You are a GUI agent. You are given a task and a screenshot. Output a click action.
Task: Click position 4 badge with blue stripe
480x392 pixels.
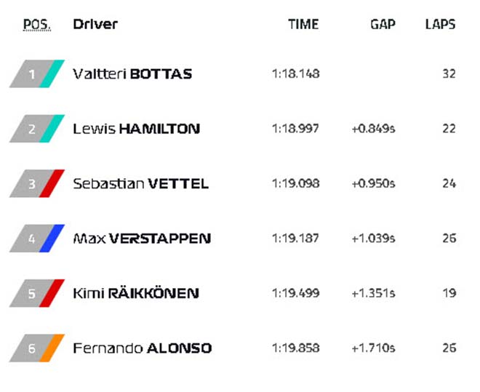coord(37,239)
